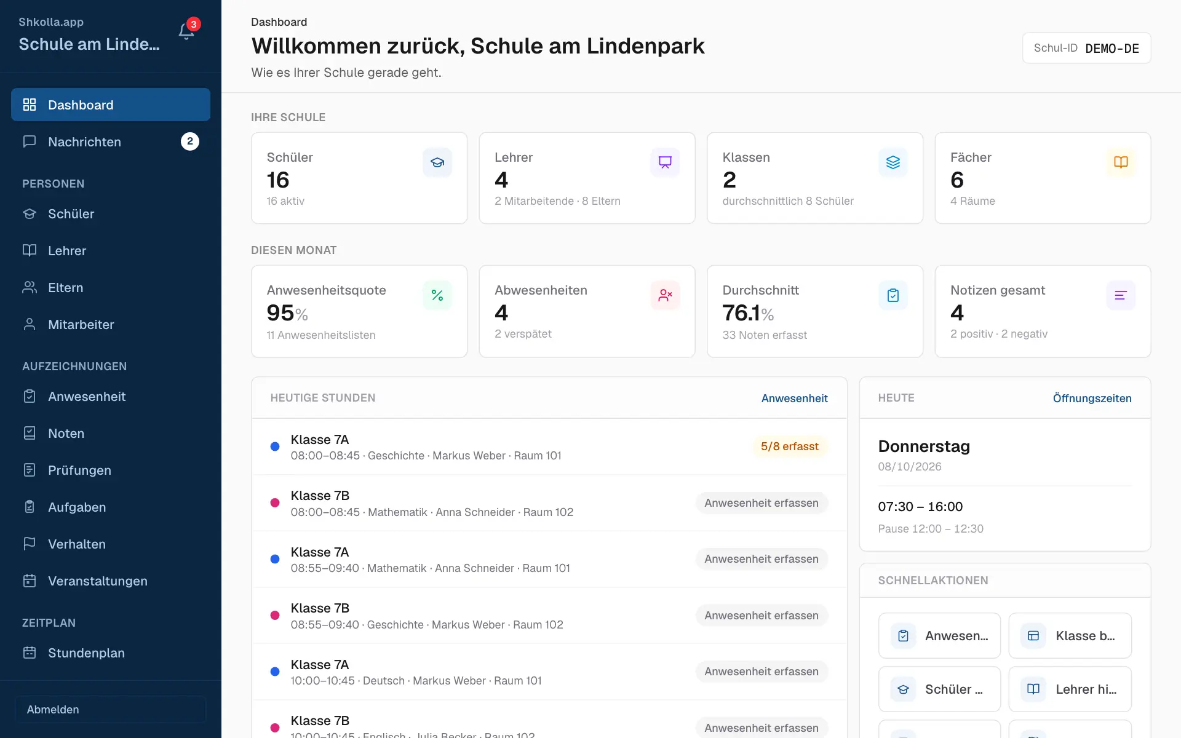1181x738 pixels.
Task: Click graduation cap icon in Schüler quick action
Action: [x=903, y=689]
